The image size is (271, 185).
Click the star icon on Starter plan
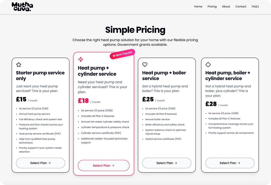19,65
